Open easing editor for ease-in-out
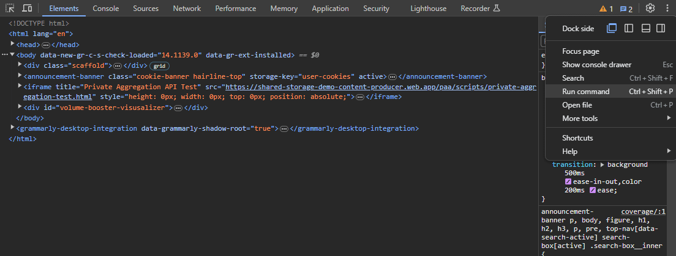Screen dimensions: 676x256 coord(568,182)
